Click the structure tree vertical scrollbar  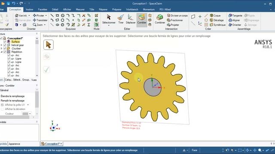pos(37,57)
